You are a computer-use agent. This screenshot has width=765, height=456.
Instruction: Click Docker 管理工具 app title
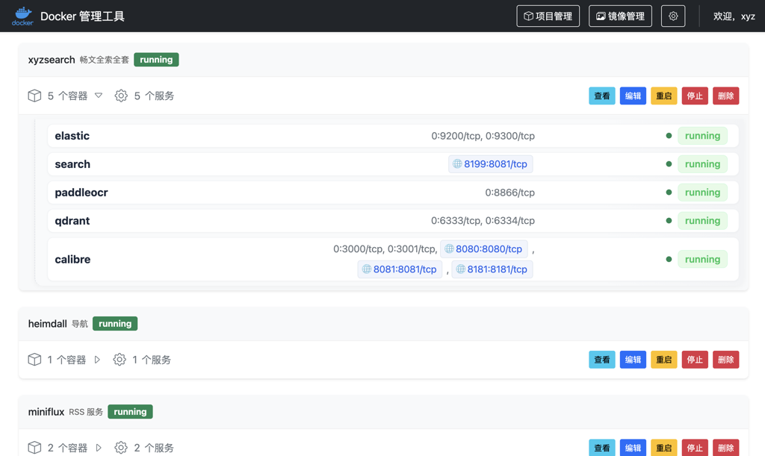pos(82,16)
